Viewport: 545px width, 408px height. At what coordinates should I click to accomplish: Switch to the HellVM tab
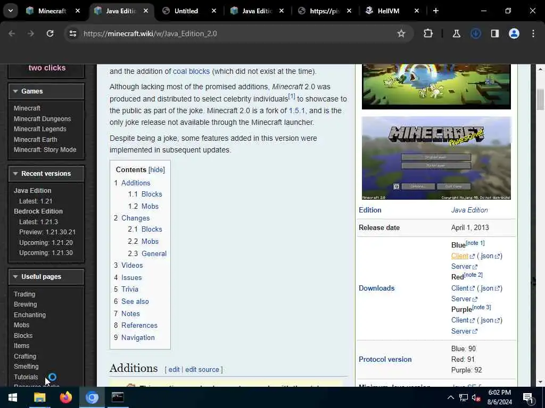tap(388, 11)
